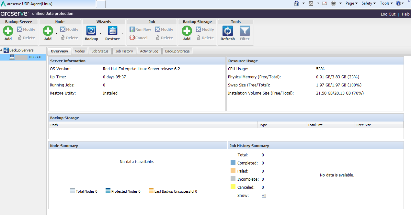Click Modify in Node group
The height and width of the screenshot is (215, 411).
(x=69, y=29)
